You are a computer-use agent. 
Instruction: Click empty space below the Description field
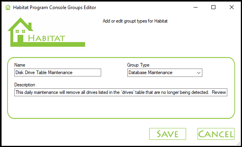[121, 107]
